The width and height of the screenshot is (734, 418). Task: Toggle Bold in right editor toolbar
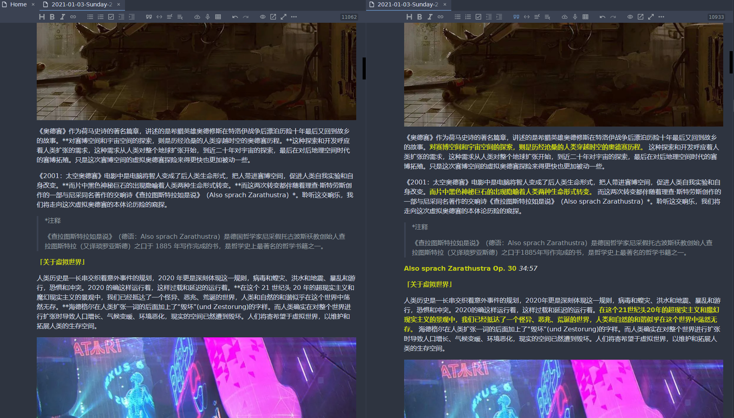(x=420, y=17)
